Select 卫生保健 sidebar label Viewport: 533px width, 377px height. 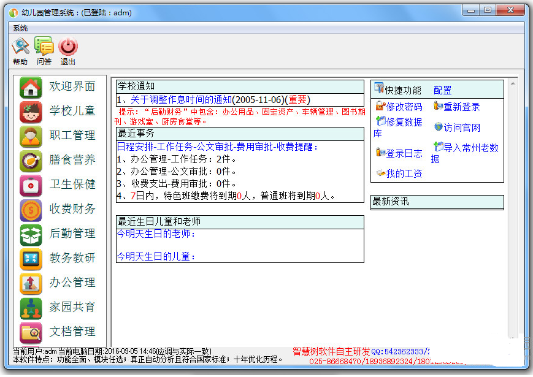[x=72, y=184]
